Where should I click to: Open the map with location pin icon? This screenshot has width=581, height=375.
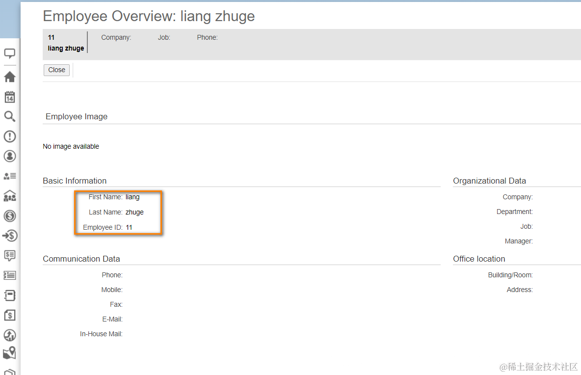pos(10,353)
